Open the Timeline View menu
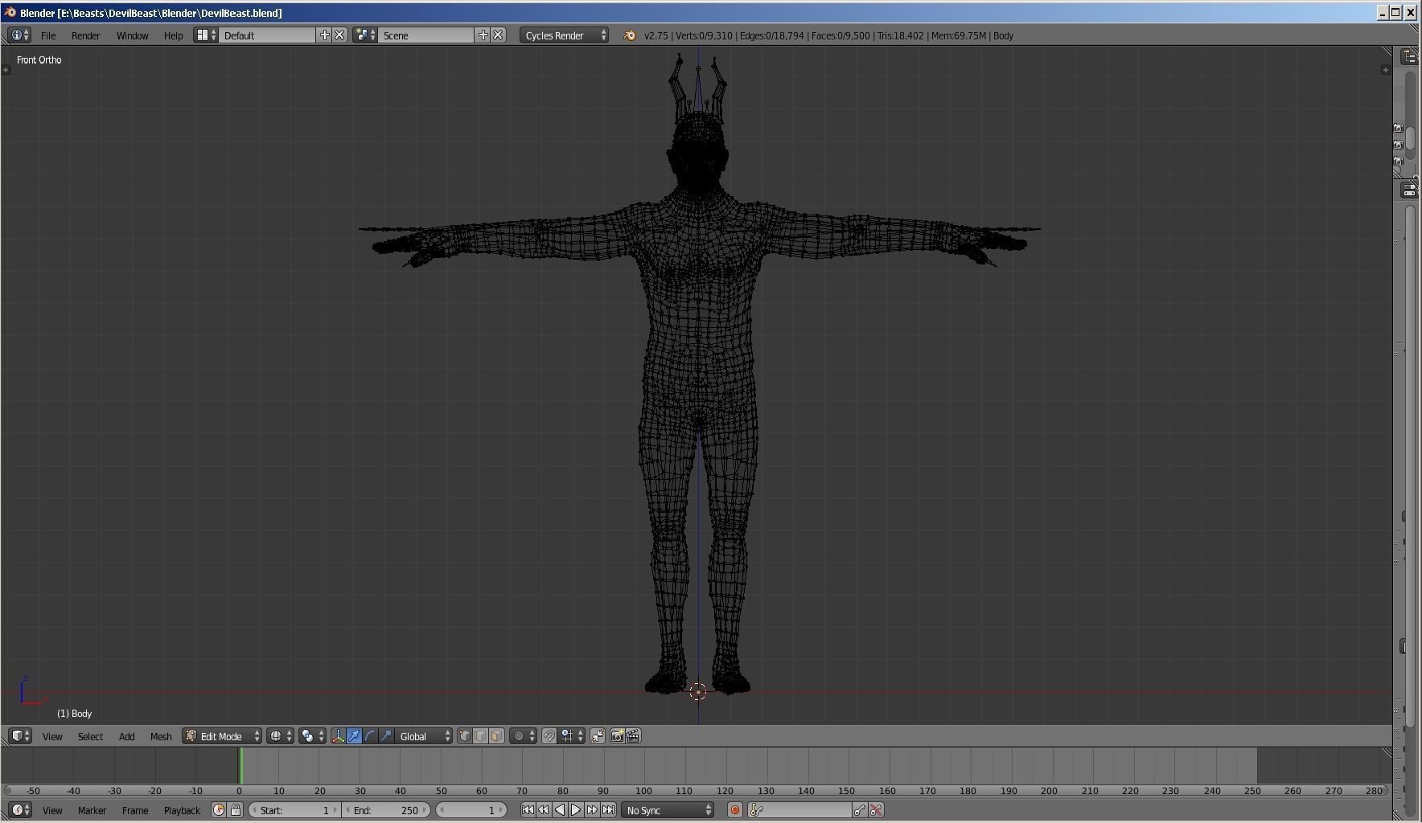The width and height of the screenshot is (1422, 823). click(x=52, y=810)
